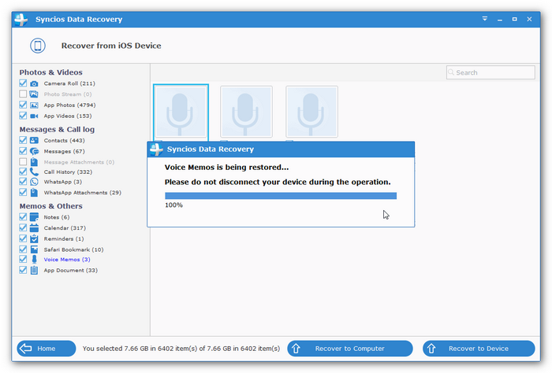Click the Camera Roll camera icon
This screenshot has height=373, width=552.
[x=34, y=83]
